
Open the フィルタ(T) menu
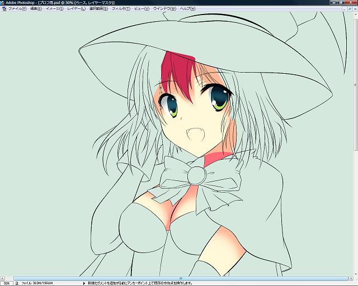tap(121, 9)
